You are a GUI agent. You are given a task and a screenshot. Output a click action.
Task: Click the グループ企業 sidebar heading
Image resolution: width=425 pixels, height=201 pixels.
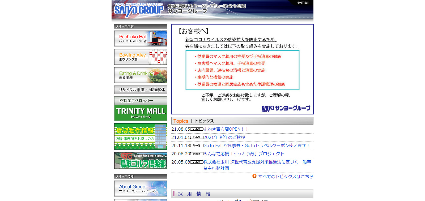pyautogui.click(x=141, y=26)
